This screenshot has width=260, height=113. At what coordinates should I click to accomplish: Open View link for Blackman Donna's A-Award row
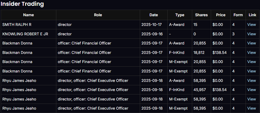tap(251, 43)
